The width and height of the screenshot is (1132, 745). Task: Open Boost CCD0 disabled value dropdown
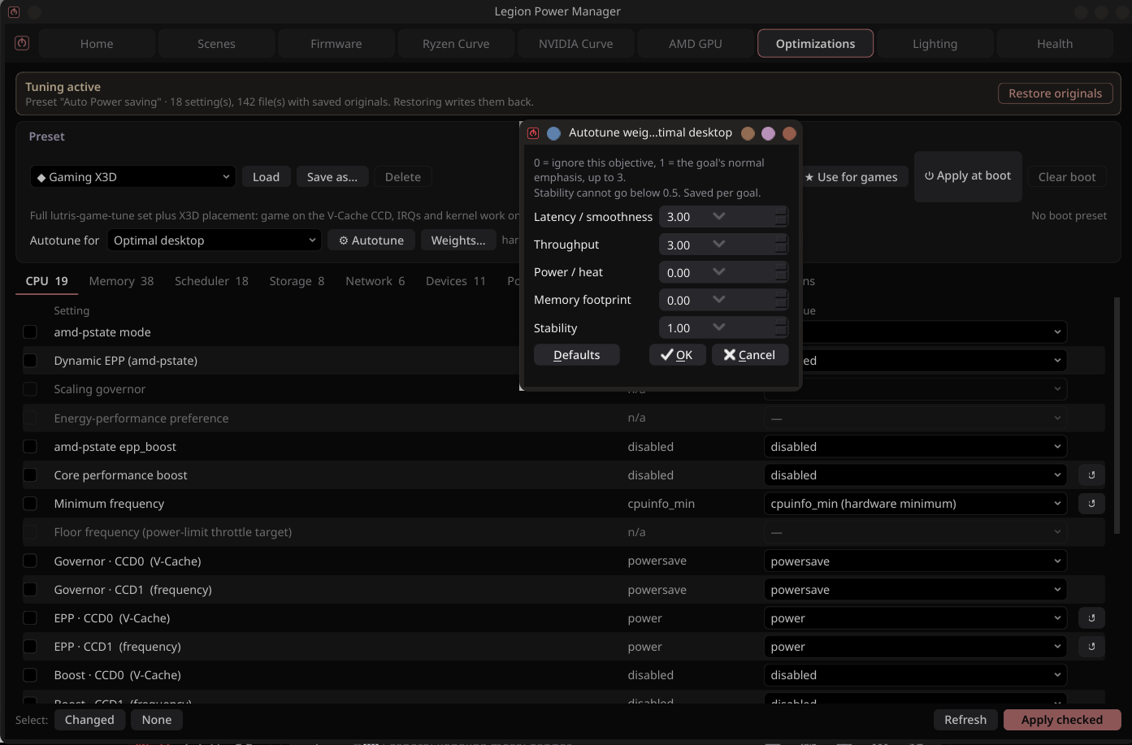tap(915, 675)
